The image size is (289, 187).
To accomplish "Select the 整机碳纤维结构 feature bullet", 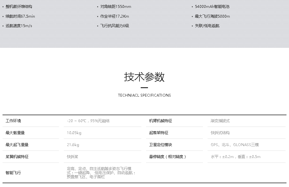I will point(19,7).
